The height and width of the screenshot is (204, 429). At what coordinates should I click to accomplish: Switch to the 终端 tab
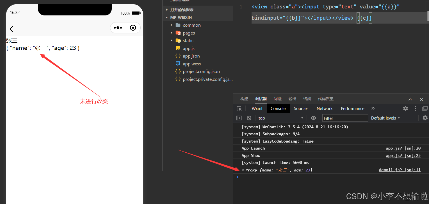pyautogui.click(x=307, y=99)
